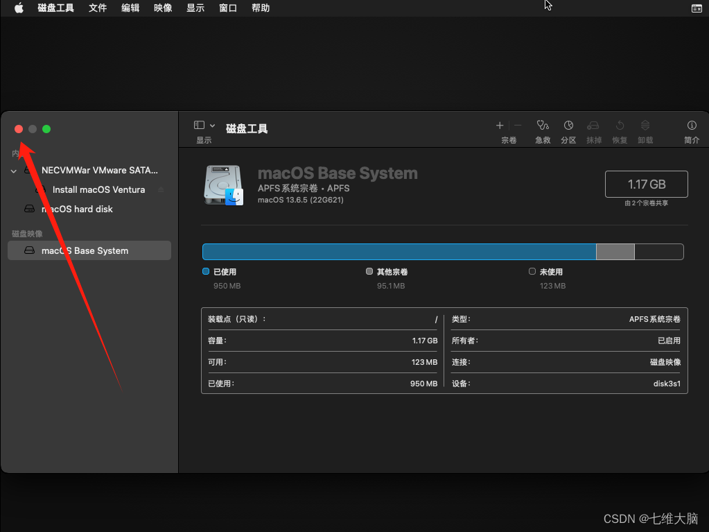Viewport: 709px width, 532px height.
Task: Click the 123 MB available value in table
Action: tap(424, 362)
